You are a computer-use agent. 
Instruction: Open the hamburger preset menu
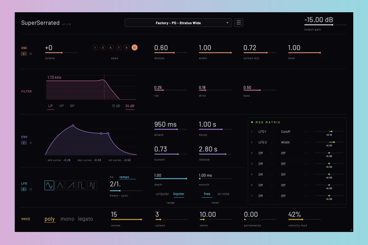coord(239,23)
